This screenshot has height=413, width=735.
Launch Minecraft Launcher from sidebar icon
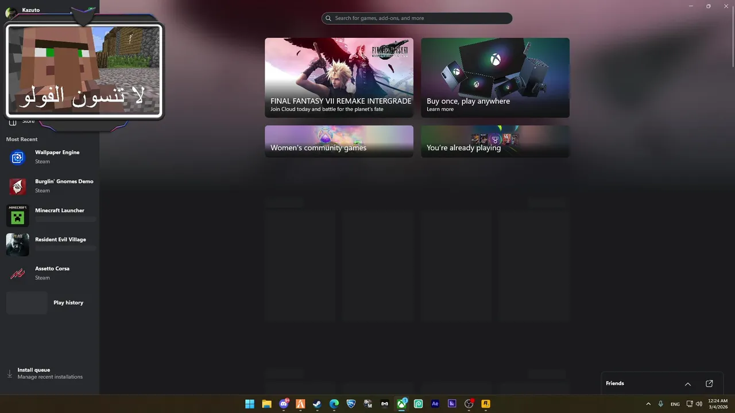[18, 216]
